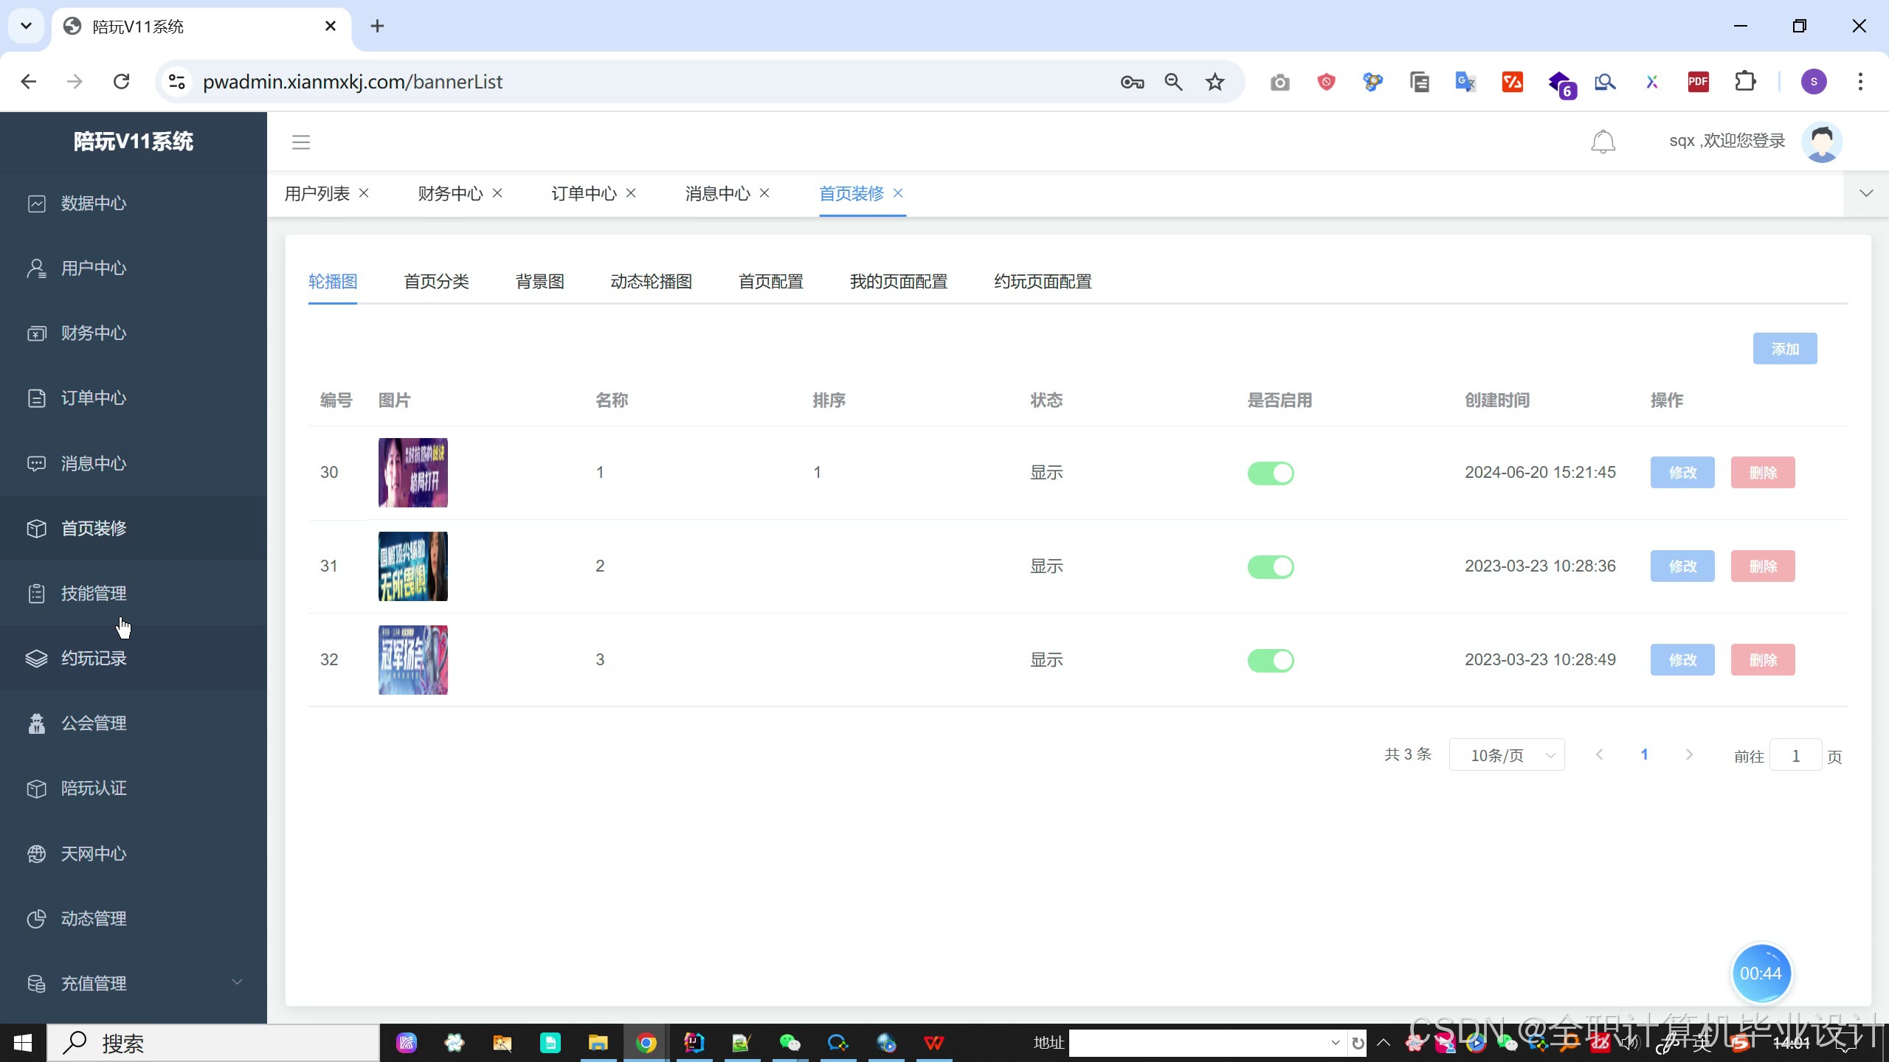Open the Windows Start menu
The image size is (1889, 1062).
click(x=23, y=1043)
